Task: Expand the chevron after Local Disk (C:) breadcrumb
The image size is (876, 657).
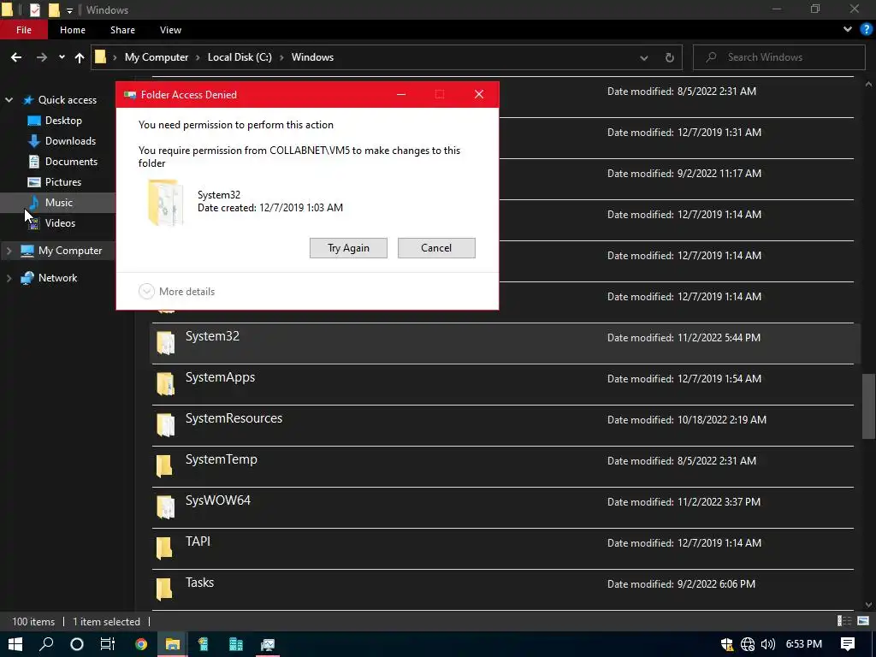Action: tap(281, 57)
